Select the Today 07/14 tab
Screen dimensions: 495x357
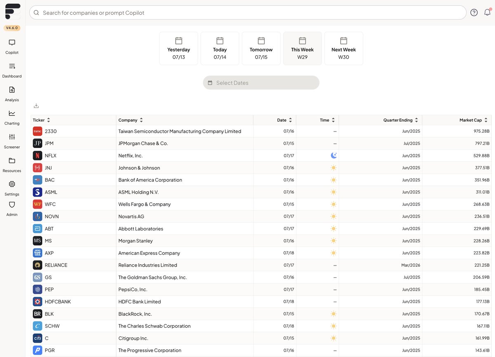coord(220,49)
